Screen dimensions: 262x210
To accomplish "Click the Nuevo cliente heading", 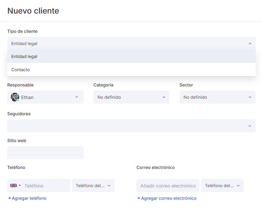I will coord(33,11).
